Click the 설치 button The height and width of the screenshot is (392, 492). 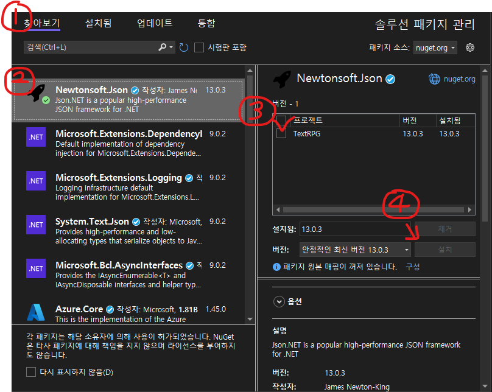tap(445, 250)
